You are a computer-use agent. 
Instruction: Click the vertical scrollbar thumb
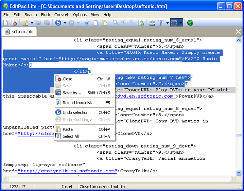[239, 135]
